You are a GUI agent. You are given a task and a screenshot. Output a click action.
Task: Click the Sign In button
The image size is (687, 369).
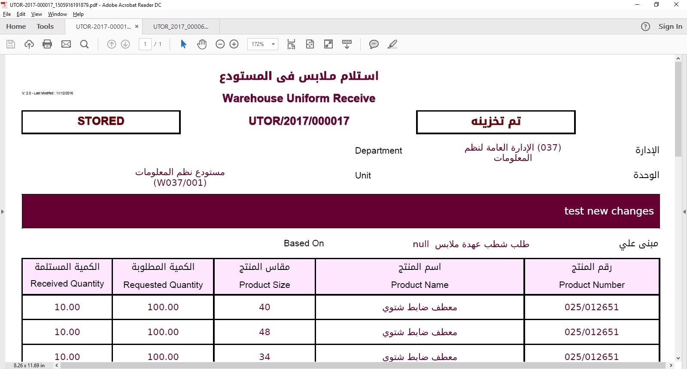point(670,27)
